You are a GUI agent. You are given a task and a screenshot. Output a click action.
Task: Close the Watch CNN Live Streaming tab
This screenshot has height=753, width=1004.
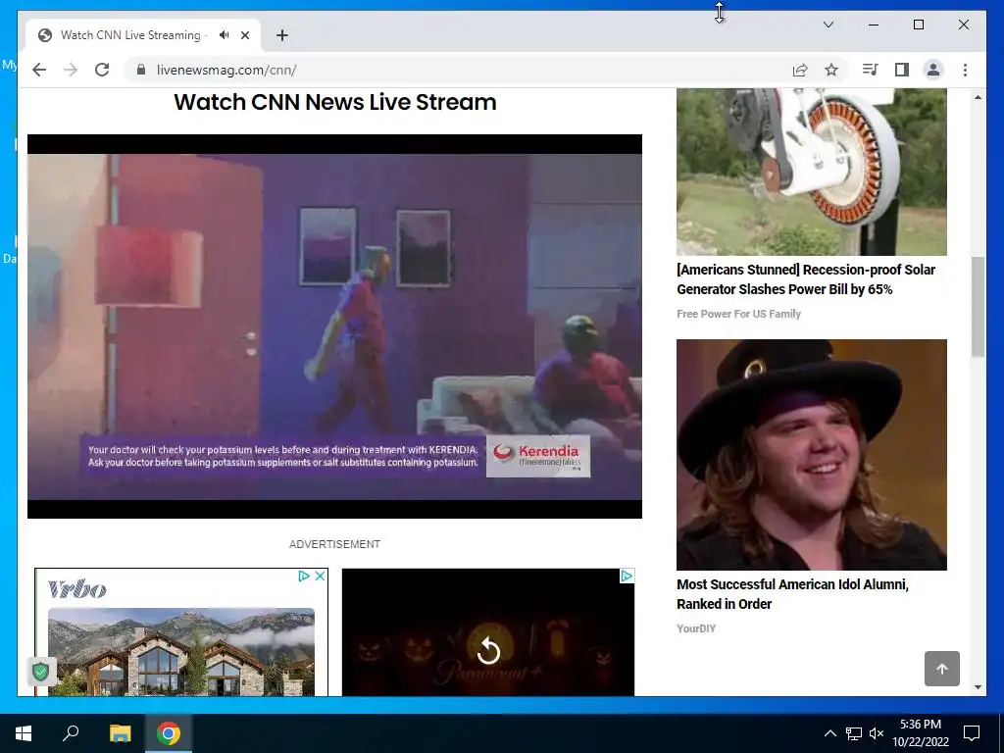tap(244, 35)
